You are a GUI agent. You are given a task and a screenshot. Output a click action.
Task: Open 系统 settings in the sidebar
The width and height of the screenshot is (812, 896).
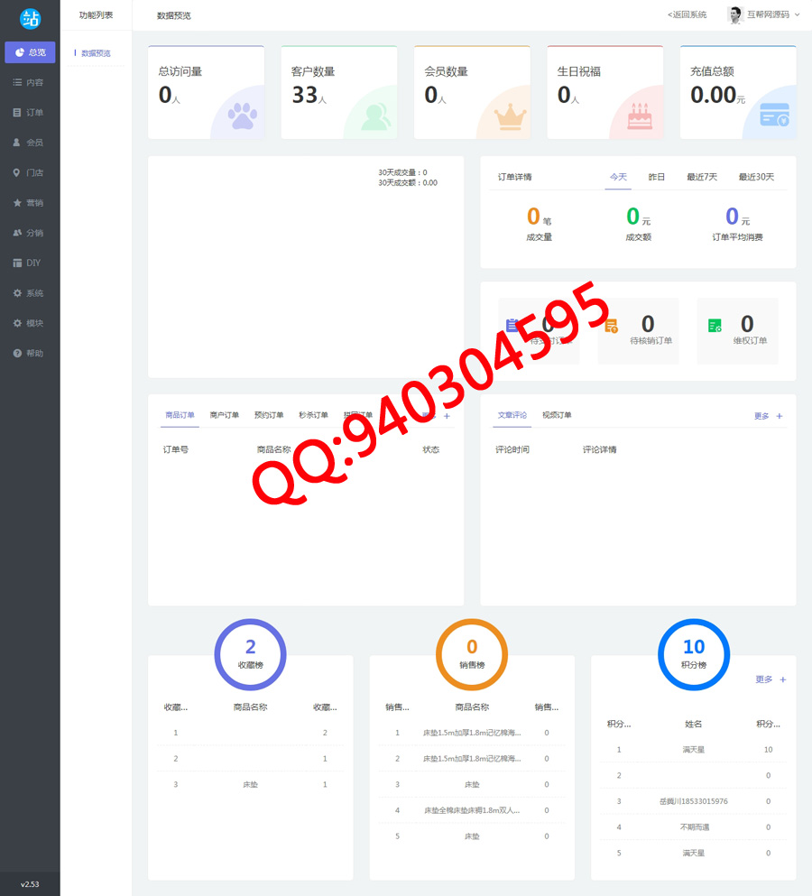(x=30, y=293)
